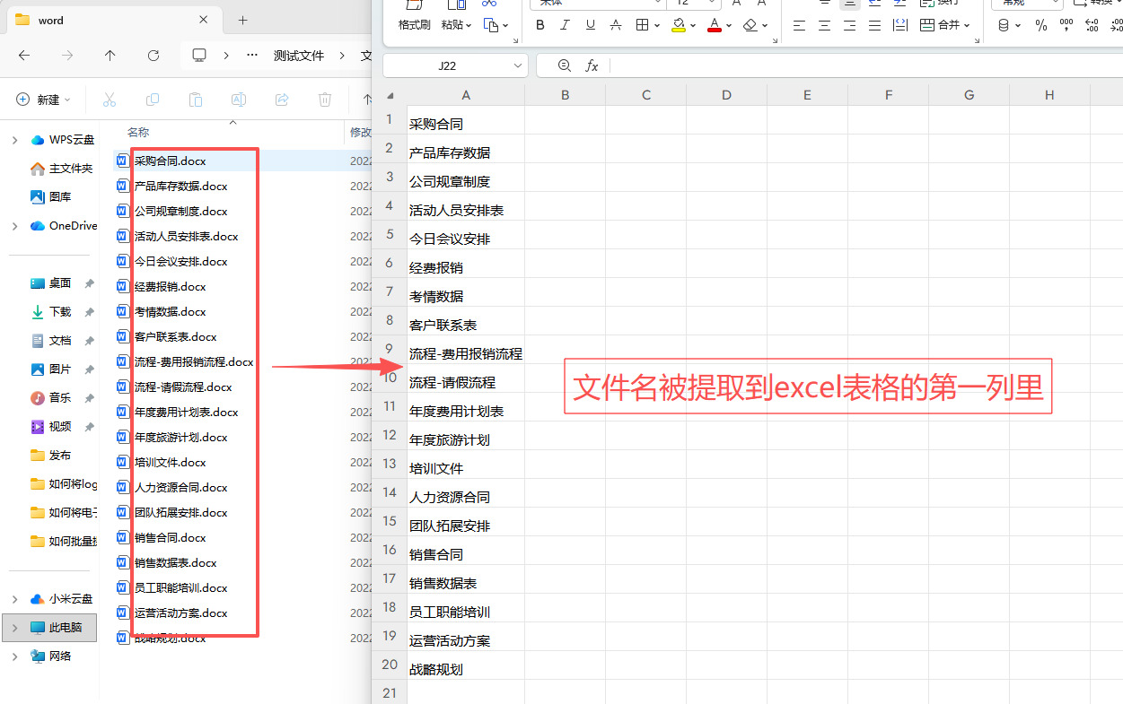Click the delete trash icon
The height and width of the screenshot is (704, 1123).
(x=325, y=100)
